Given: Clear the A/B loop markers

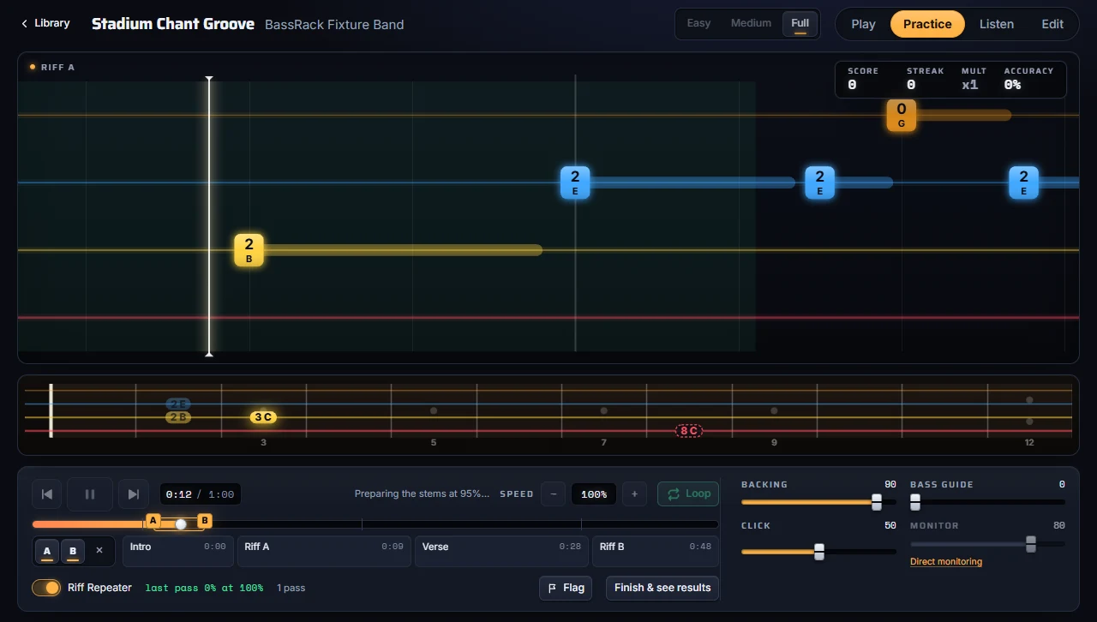Looking at the screenshot, I should (x=99, y=550).
